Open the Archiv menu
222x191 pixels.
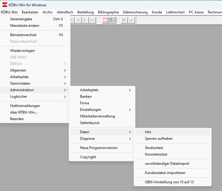point(48,12)
